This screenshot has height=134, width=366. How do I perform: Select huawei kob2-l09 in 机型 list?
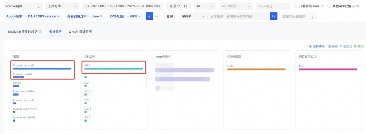24,117
